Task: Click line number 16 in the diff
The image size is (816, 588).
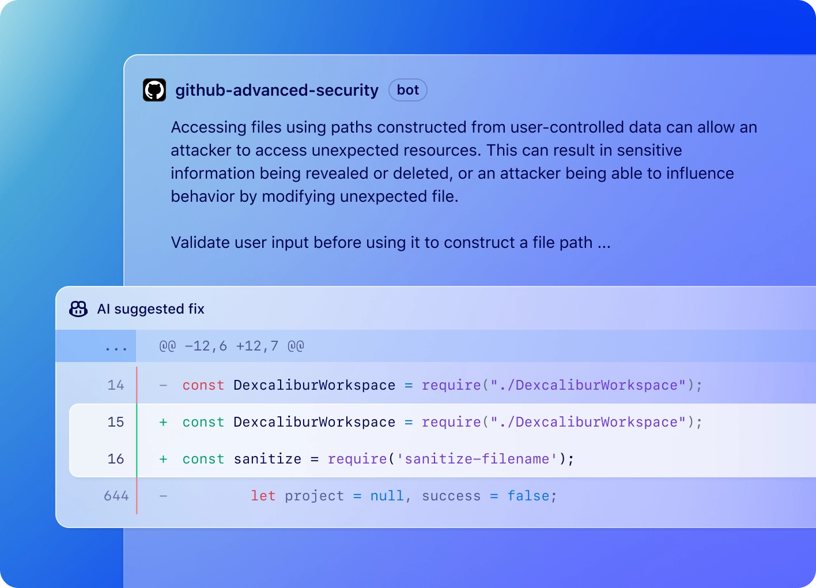Action: tap(116, 459)
